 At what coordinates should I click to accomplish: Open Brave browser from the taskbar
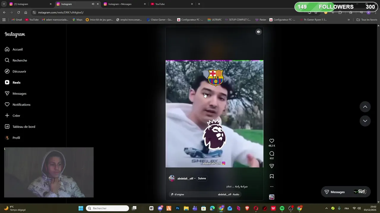tap(247, 208)
